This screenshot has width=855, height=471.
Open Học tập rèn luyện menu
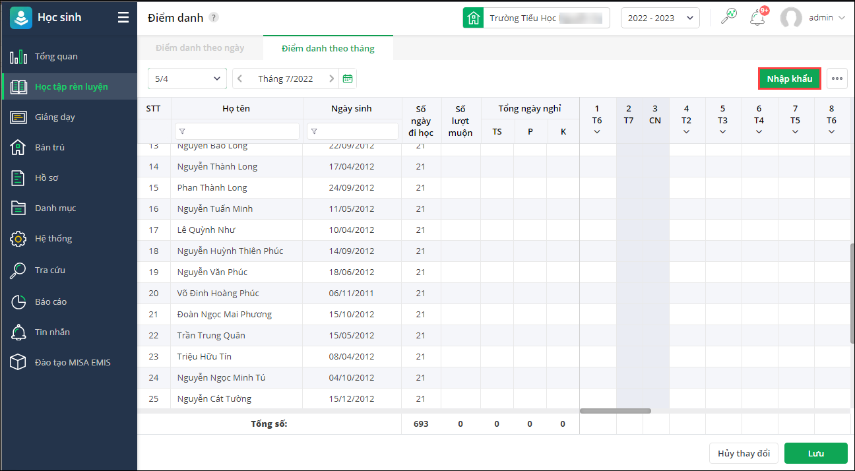pos(71,86)
